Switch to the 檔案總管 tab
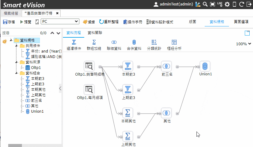Screen dimensions: 253x147 pyautogui.click(x=11, y=13)
